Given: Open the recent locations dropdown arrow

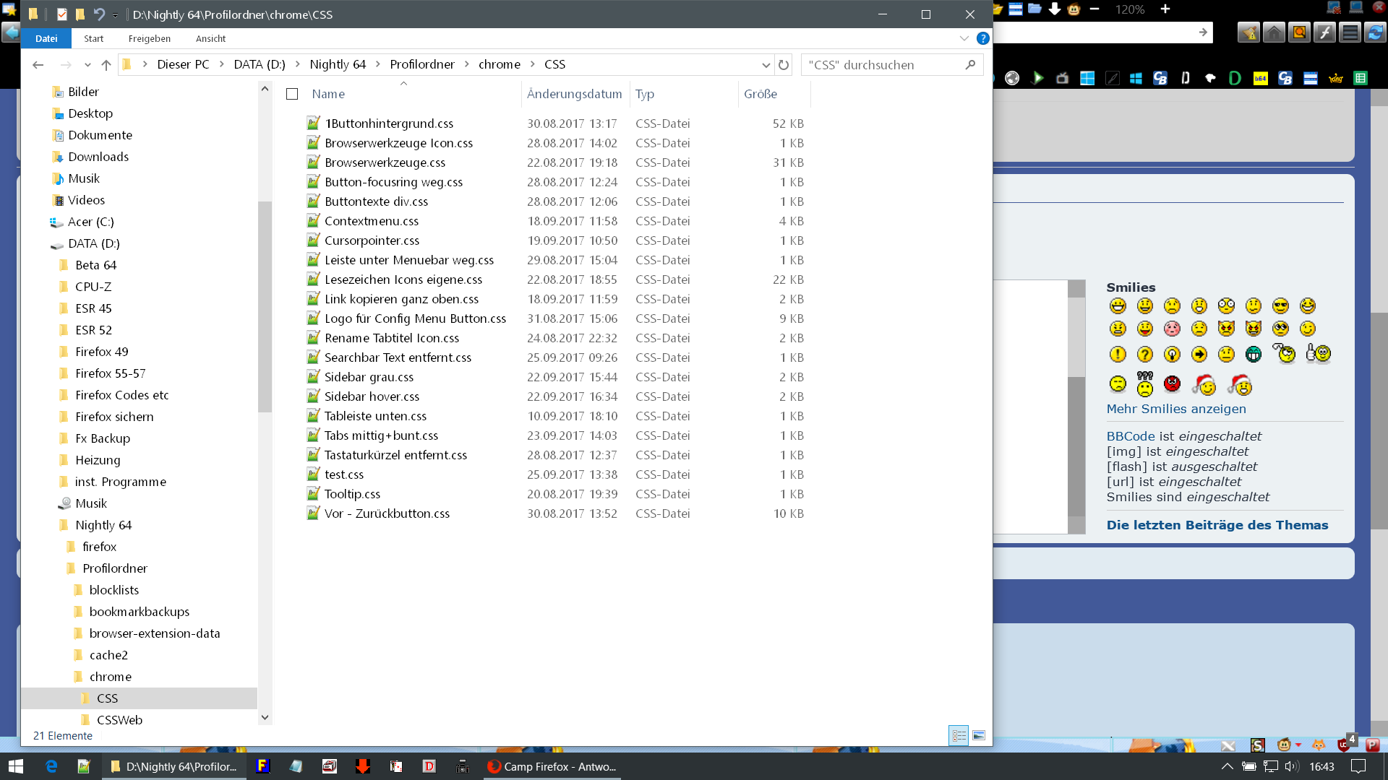Looking at the screenshot, I should click(x=87, y=65).
